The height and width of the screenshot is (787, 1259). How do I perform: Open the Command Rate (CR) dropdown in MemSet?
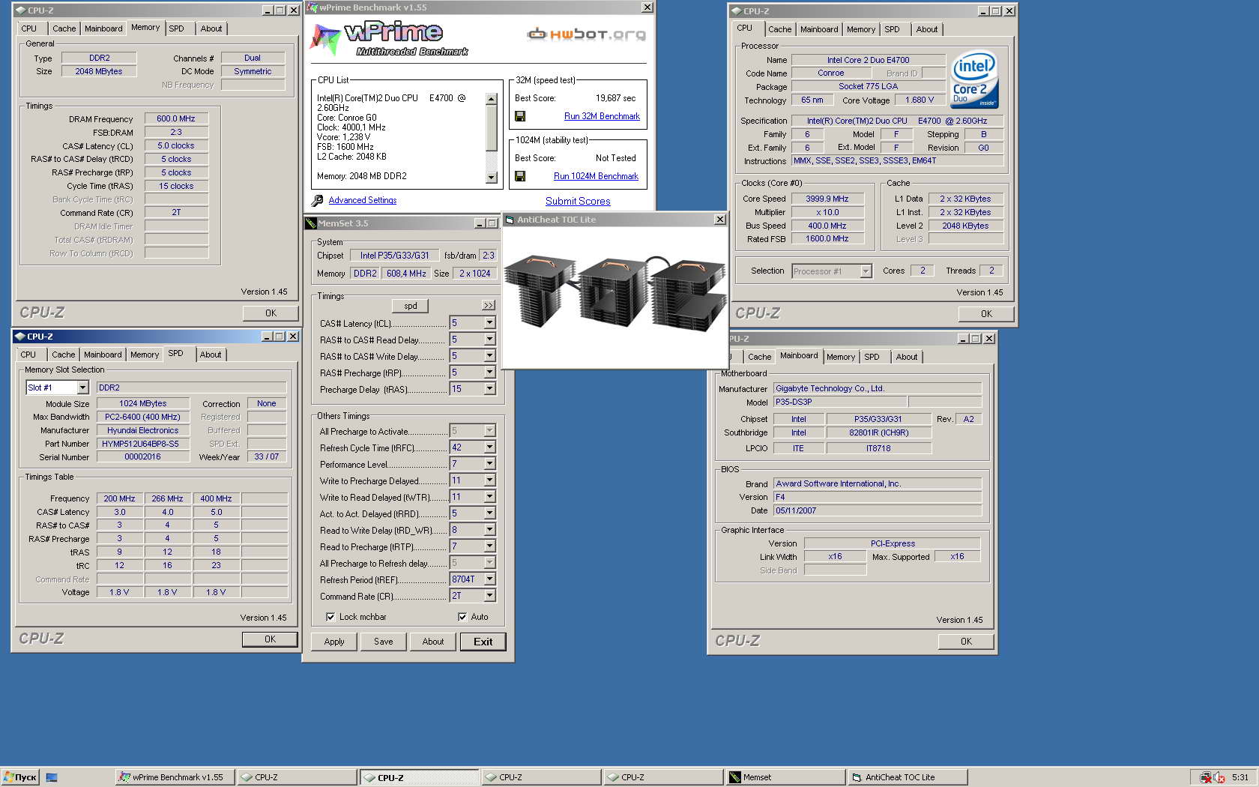click(x=489, y=596)
